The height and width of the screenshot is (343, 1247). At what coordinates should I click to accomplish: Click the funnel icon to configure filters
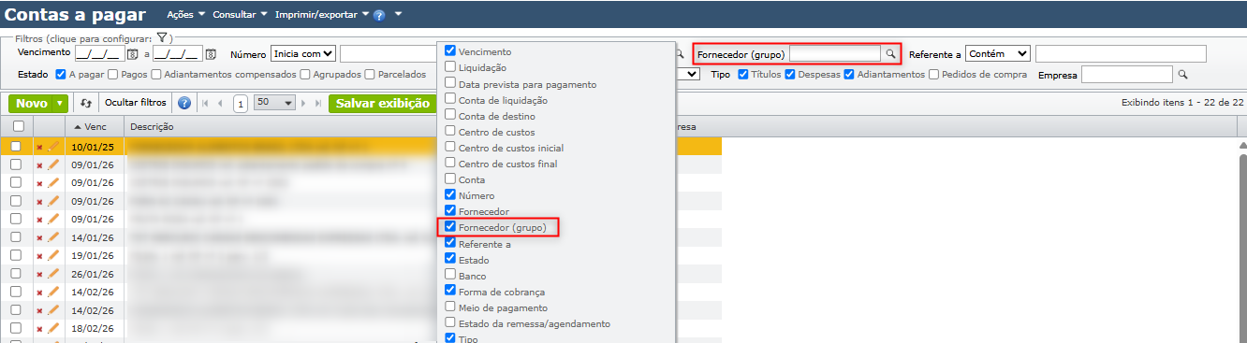pos(161,38)
